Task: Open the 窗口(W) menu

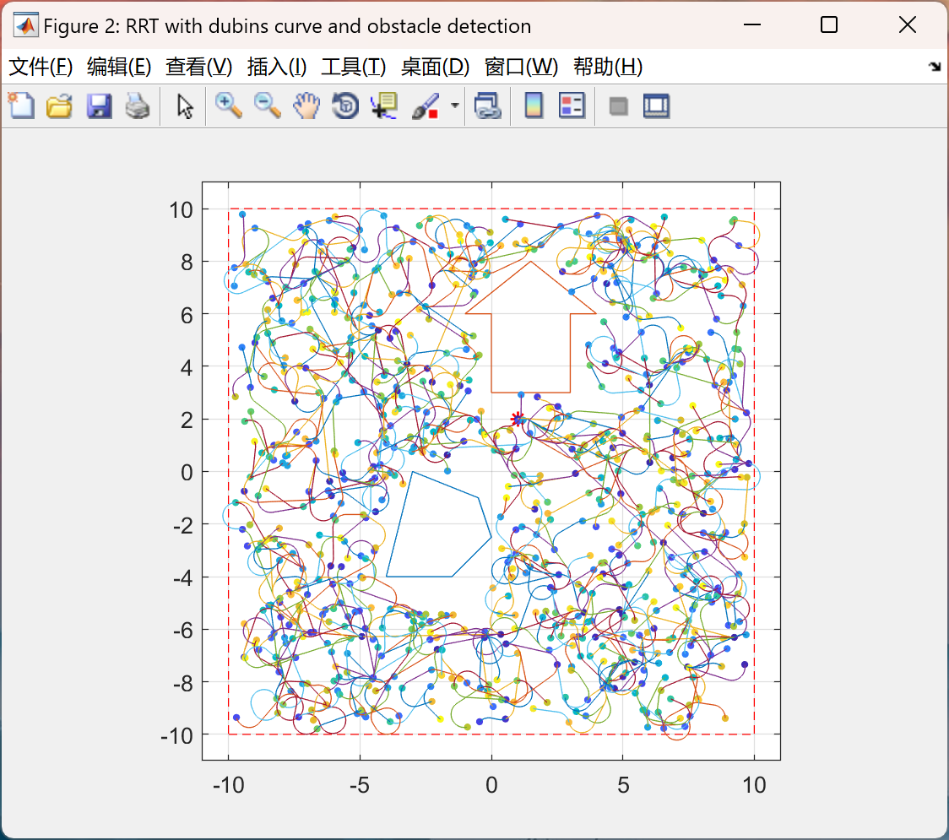Action: 521,67
